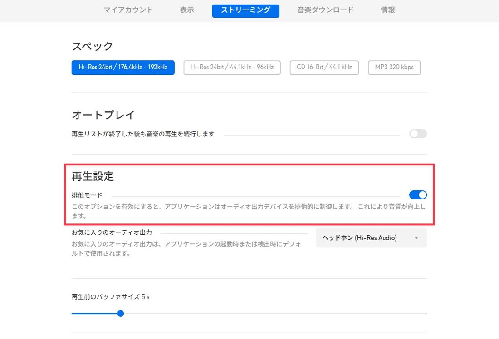This screenshot has width=499, height=339.
Task: Click the オートプレイ section heading
Action: pos(103,115)
